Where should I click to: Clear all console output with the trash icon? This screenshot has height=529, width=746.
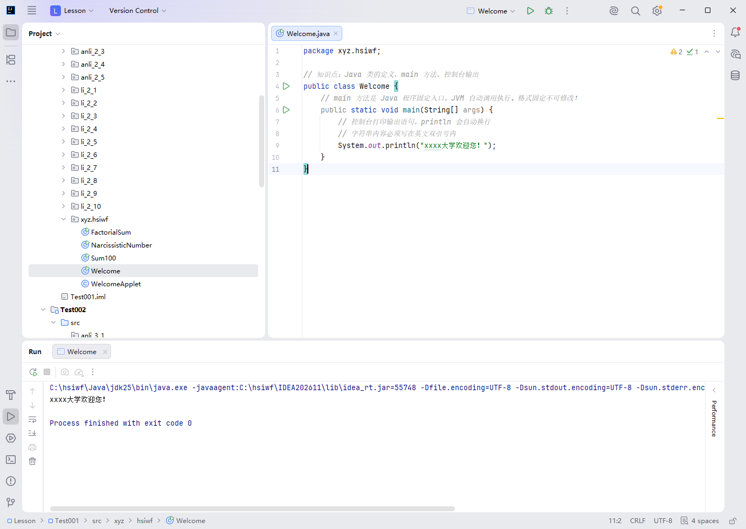(32, 461)
